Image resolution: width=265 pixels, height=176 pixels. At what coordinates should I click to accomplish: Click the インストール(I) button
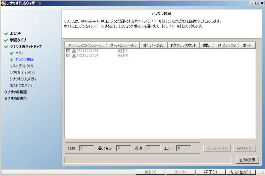[x=217, y=149]
